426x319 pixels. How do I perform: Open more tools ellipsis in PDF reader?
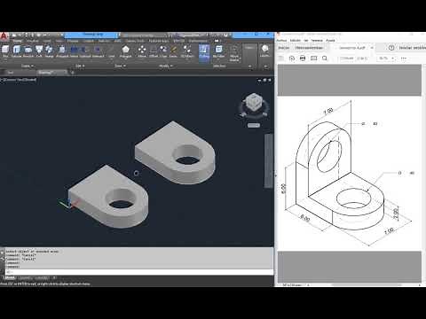click(x=404, y=58)
